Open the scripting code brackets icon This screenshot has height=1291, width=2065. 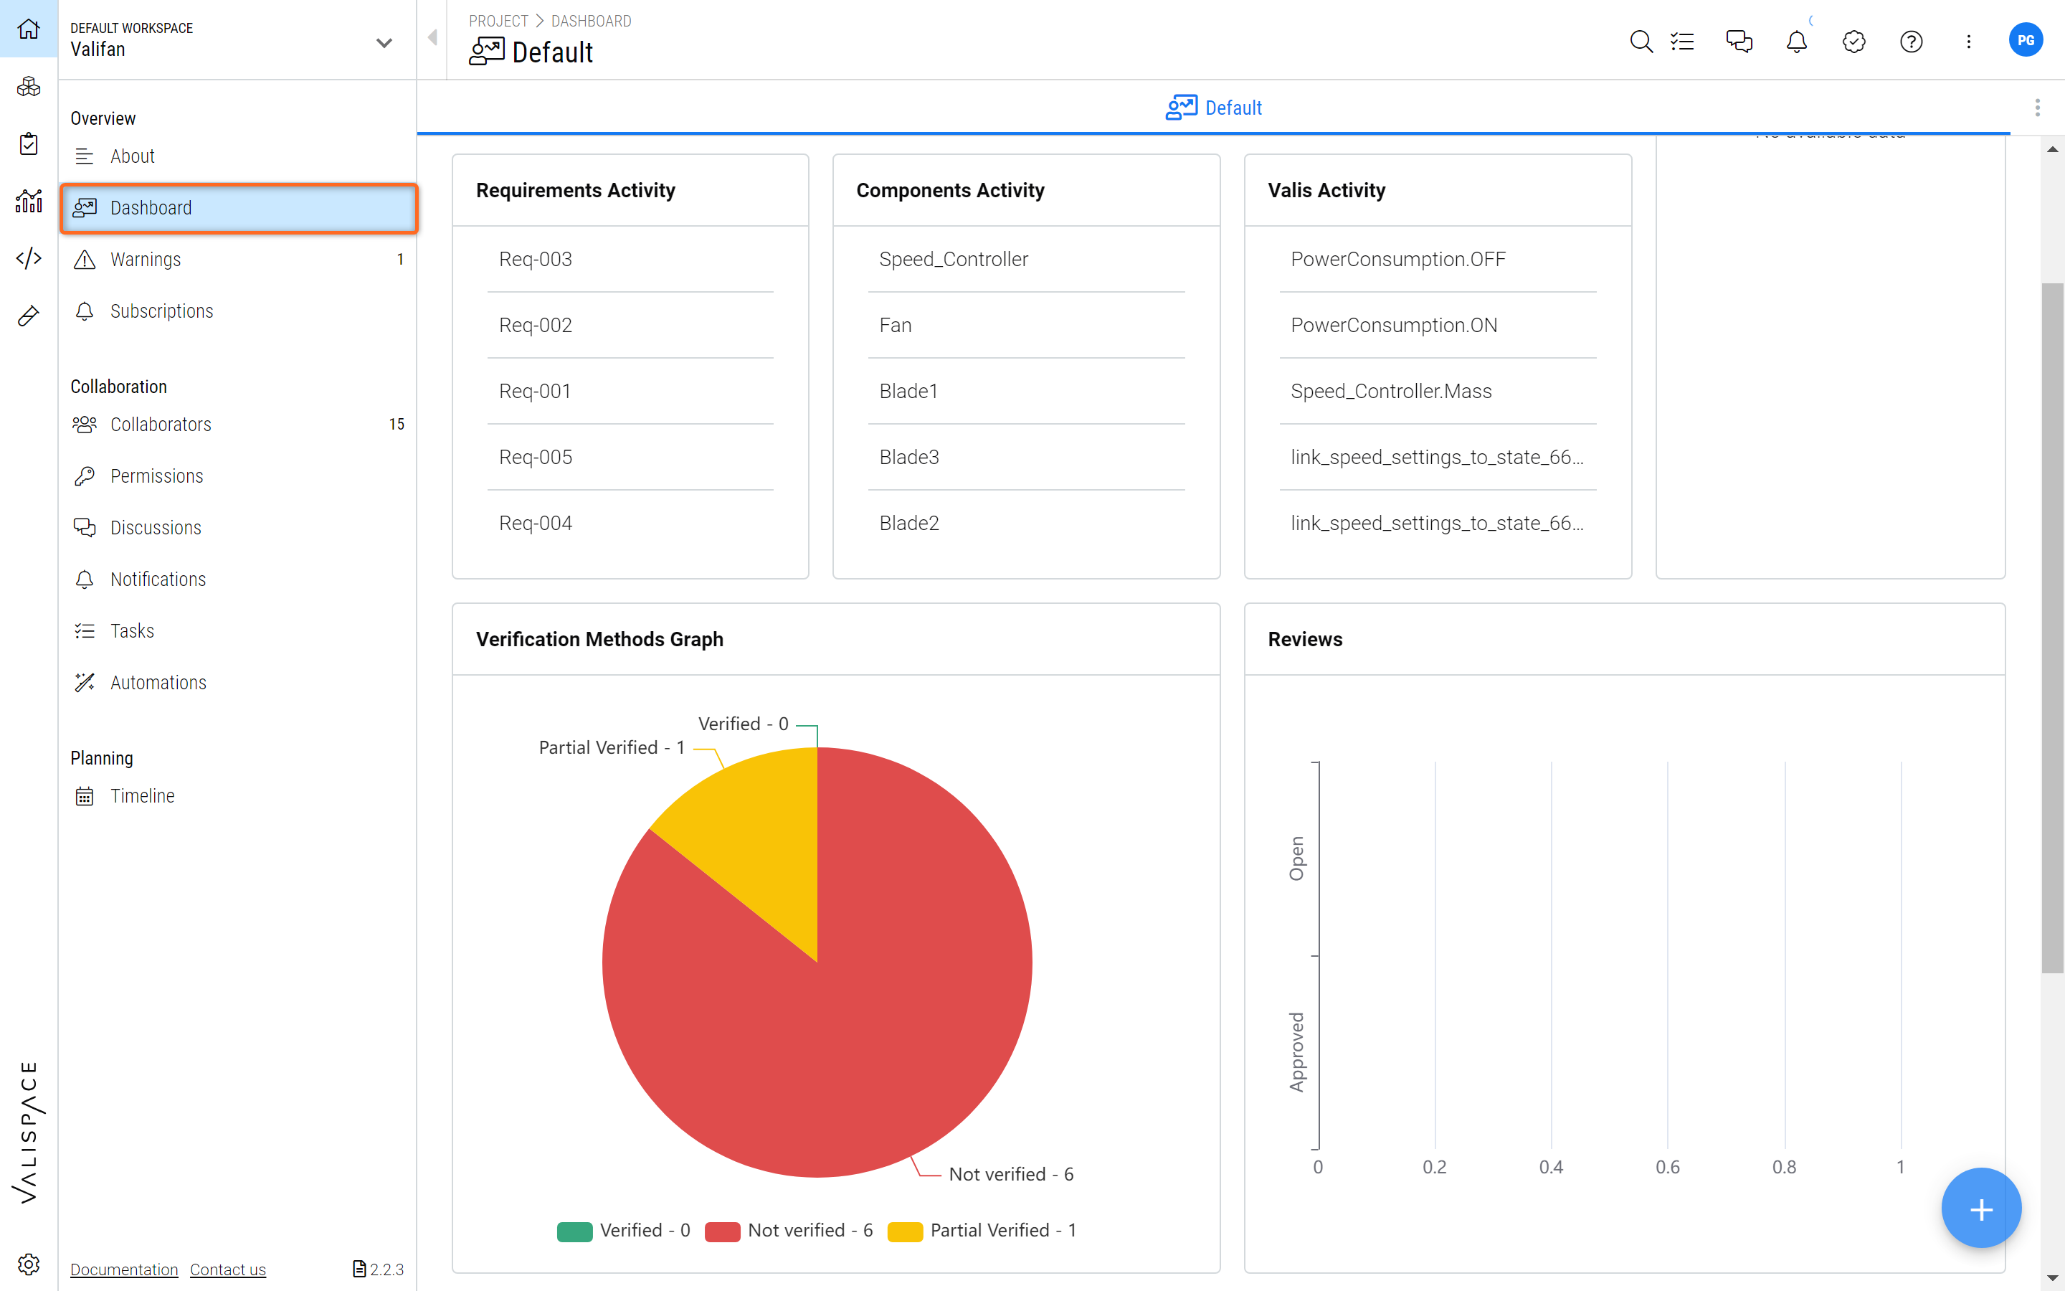(x=28, y=258)
